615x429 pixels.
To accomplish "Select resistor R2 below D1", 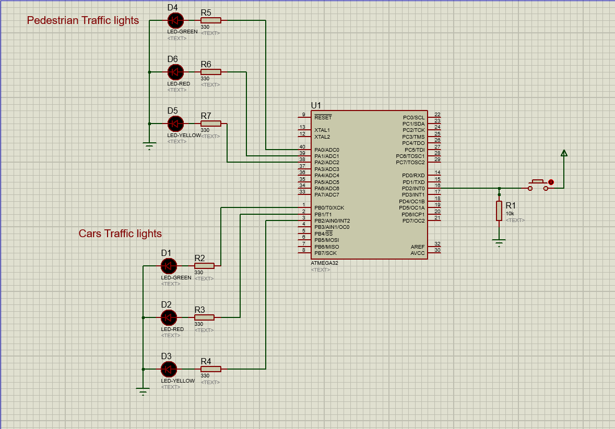I will point(204,265).
